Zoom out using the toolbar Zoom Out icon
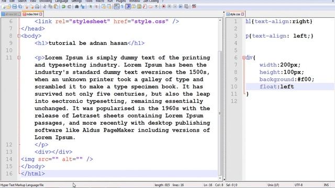The width and height of the screenshot is (335, 188). tap(96, 7)
